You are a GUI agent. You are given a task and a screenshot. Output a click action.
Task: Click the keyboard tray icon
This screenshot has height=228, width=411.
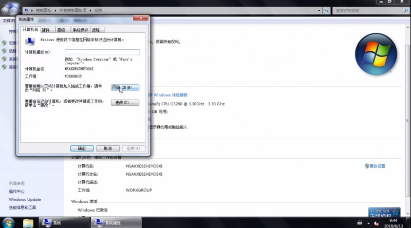tap(360, 223)
